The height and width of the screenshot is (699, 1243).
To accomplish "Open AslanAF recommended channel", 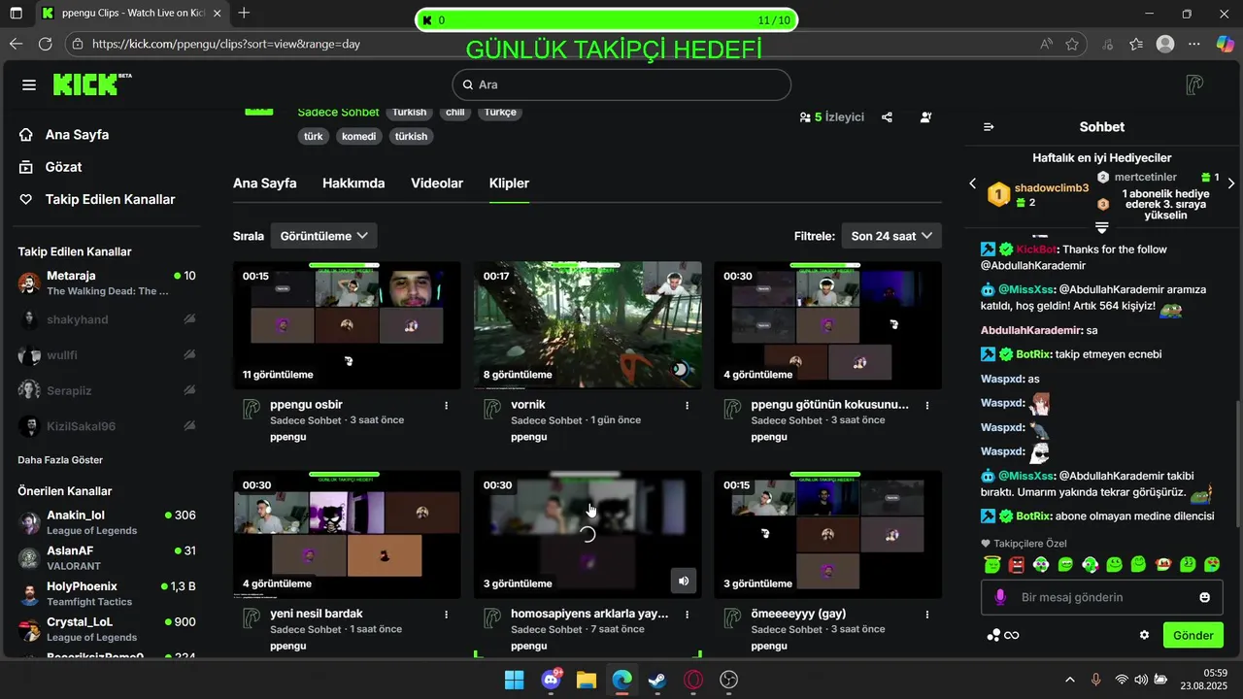I will (x=107, y=557).
